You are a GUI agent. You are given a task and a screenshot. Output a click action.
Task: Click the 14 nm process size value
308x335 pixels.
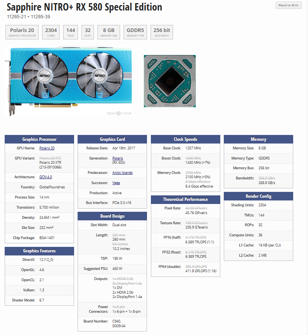pos(44,197)
